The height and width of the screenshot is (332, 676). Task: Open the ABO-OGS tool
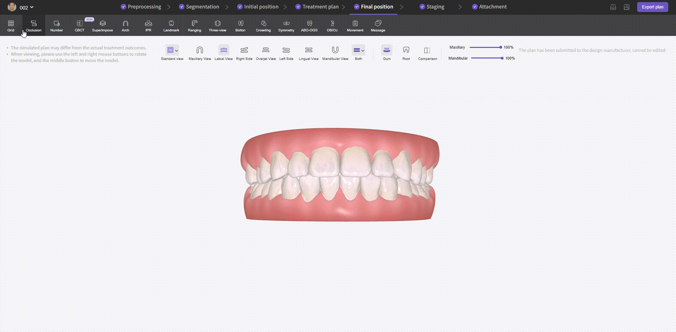(x=309, y=26)
